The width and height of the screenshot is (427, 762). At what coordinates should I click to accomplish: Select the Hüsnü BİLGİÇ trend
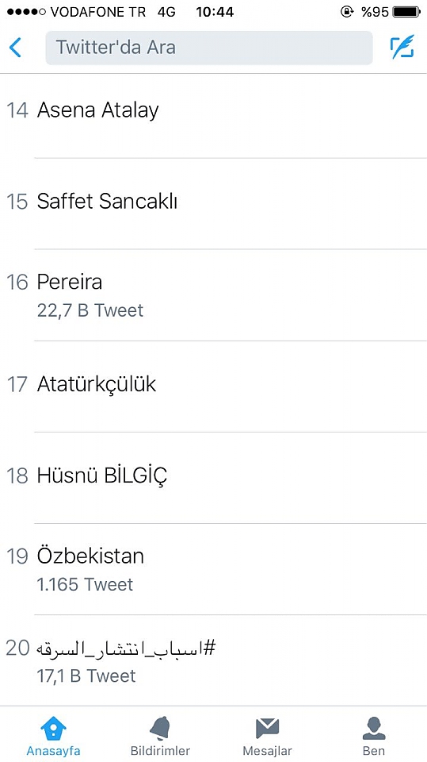pyautogui.click(x=214, y=478)
